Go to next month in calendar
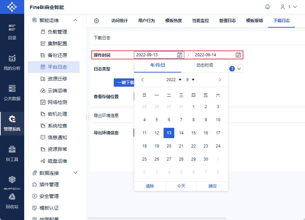Screen dimensions: 305x220 (x=220, y=80)
